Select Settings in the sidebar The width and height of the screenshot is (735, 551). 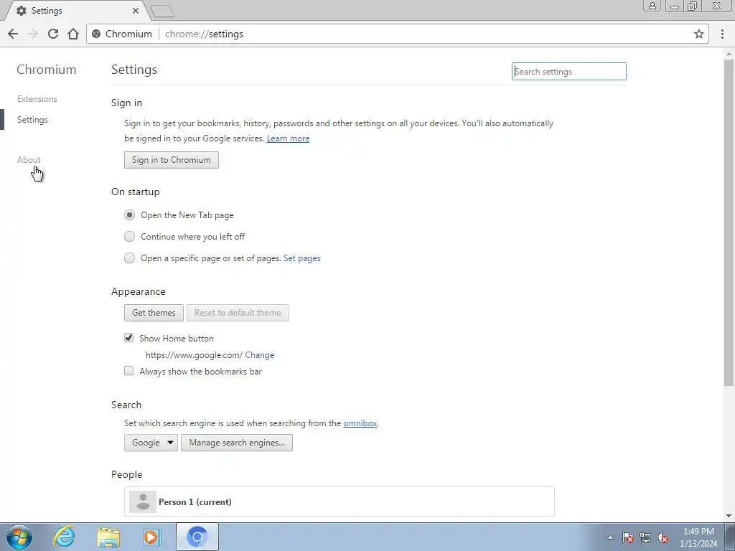[32, 120]
